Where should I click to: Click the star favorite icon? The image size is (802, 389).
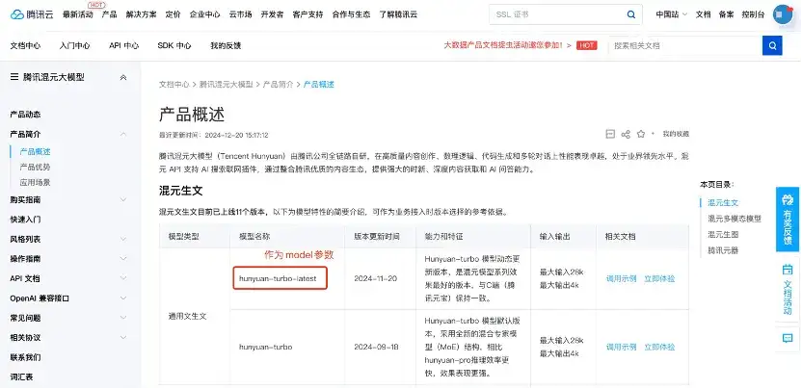[641, 135]
